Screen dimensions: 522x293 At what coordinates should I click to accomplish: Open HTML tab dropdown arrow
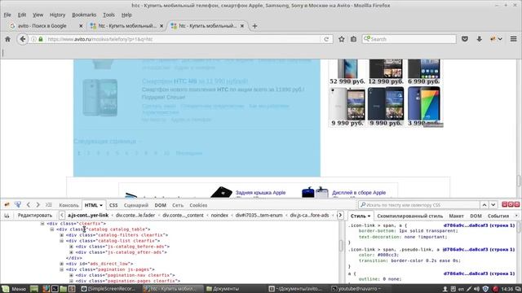click(x=101, y=205)
